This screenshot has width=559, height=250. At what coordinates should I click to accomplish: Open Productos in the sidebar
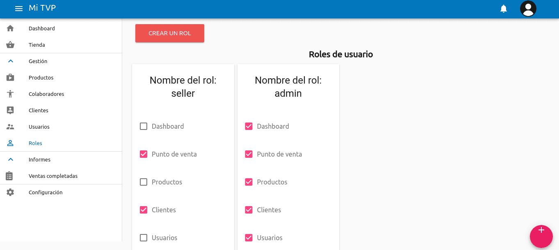(x=61, y=77)
